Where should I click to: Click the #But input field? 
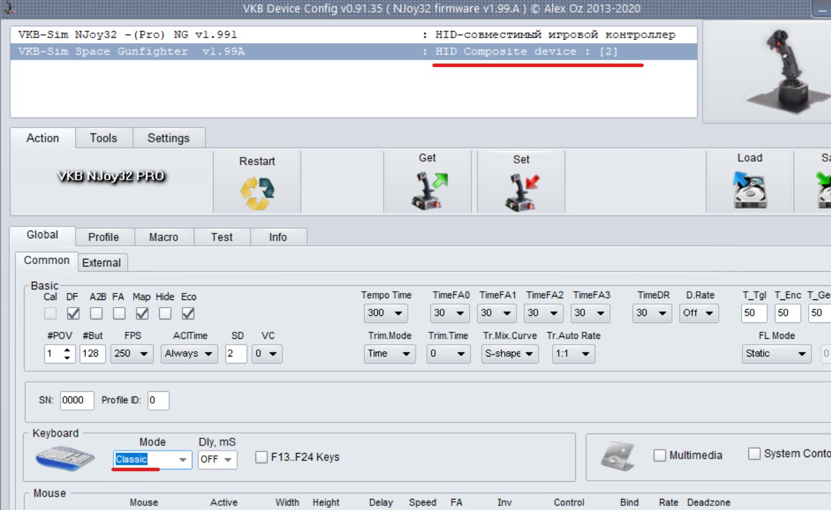click(92, 354)
